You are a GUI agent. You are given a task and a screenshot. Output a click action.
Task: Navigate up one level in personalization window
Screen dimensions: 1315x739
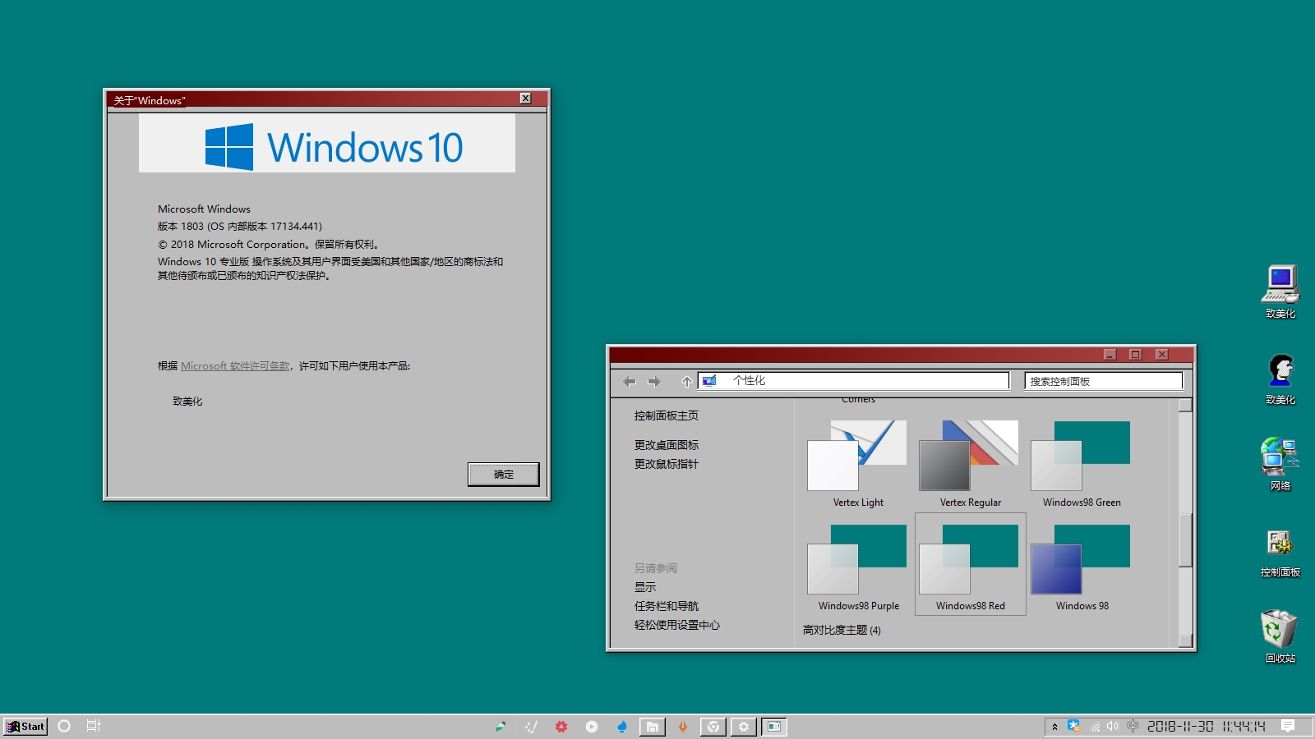(x=686, y=381)
